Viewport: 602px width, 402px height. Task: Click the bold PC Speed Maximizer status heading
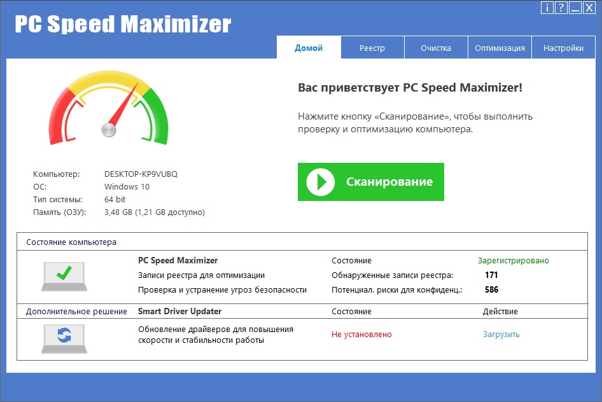coord(178,260)
